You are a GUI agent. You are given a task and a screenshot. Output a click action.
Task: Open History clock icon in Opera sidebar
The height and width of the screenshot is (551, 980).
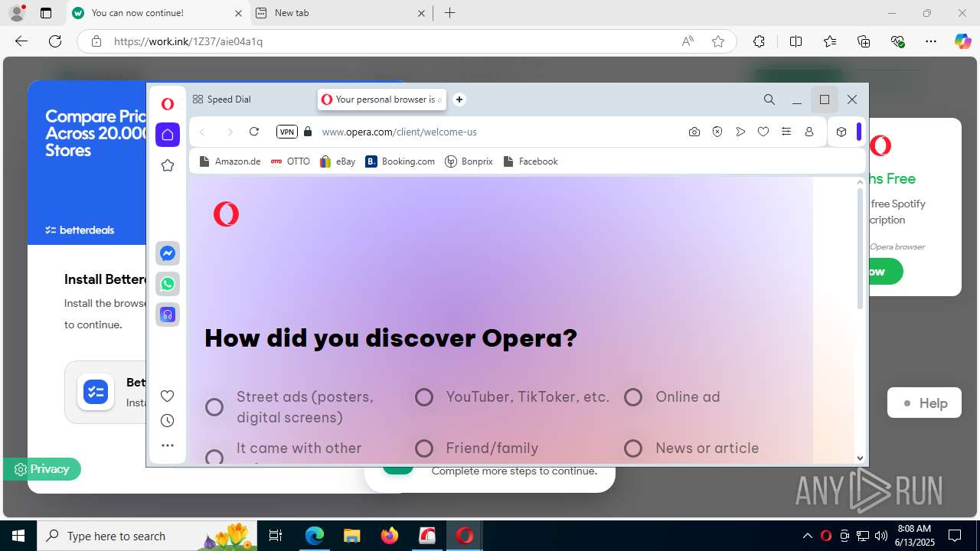(x=168, y=420)
